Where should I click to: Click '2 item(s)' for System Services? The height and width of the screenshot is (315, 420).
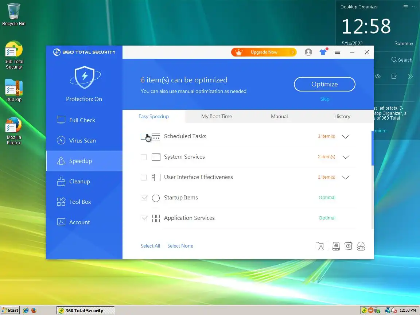tap(326, 156)
